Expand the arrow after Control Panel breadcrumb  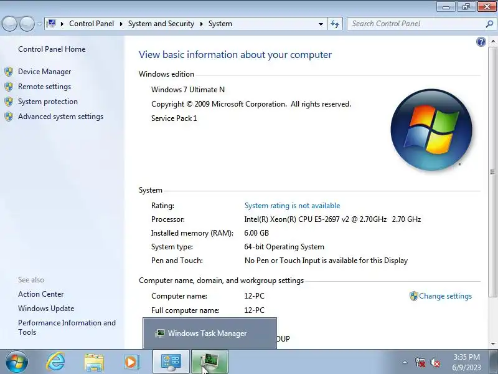point(121,24)
